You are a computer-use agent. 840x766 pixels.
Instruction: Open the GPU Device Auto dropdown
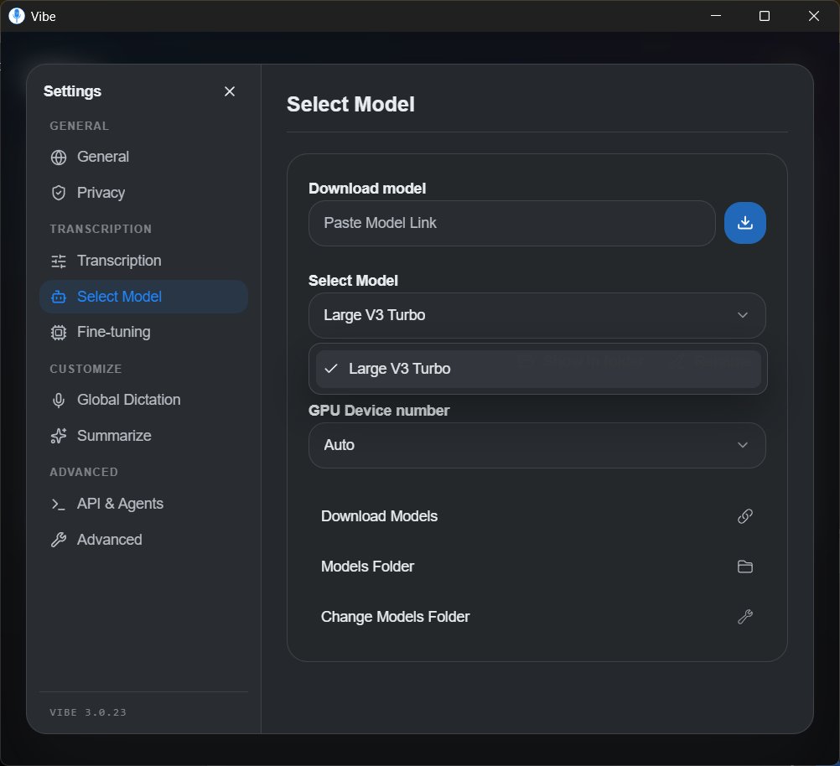click(537, 446)
